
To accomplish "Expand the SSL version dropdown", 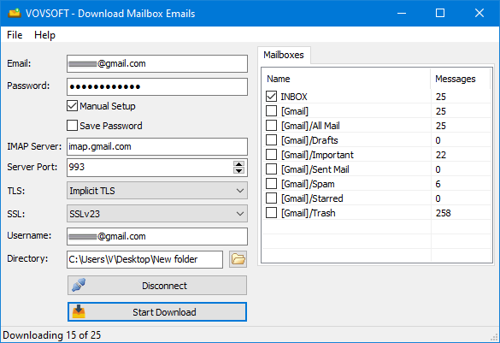I will tap(157, 214).
